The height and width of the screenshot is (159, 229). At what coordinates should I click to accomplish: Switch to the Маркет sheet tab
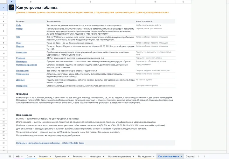[44, 156]
